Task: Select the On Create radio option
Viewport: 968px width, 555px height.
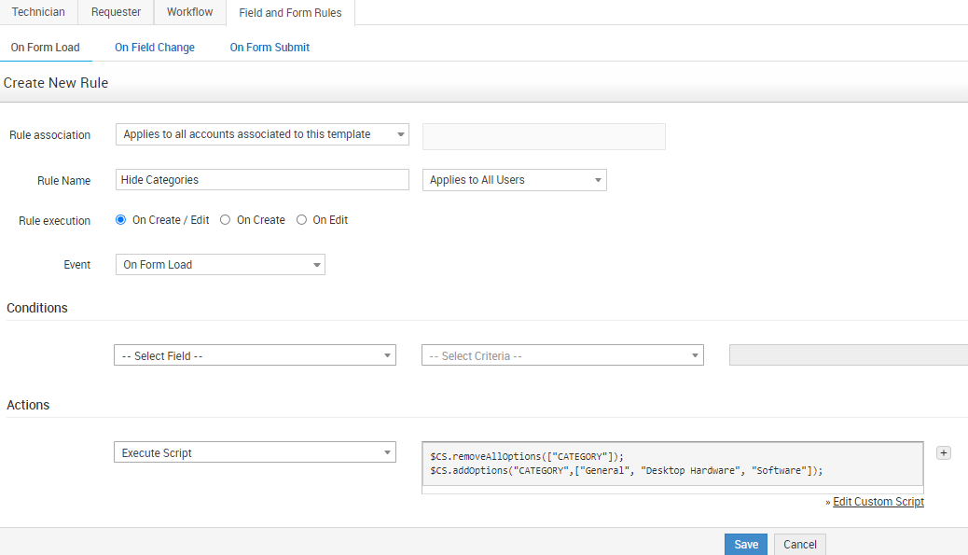Action: (225, 220)
